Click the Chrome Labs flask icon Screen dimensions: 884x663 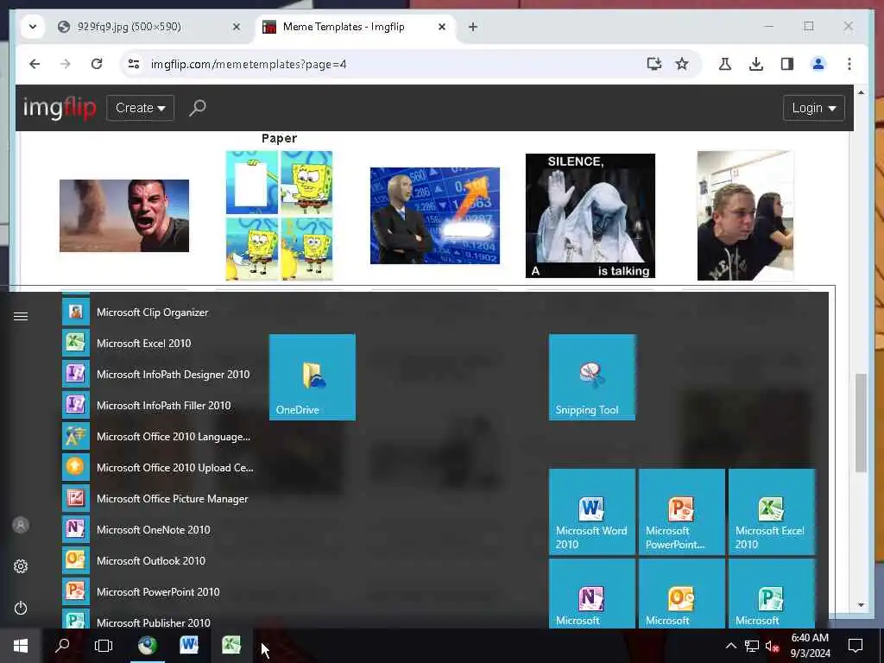(725, 64)
